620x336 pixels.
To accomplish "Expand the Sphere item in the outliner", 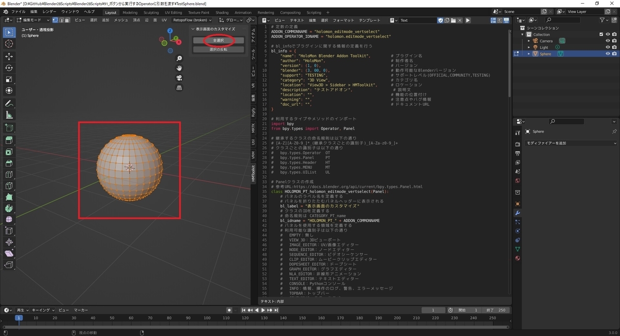I will click(530, 54).
